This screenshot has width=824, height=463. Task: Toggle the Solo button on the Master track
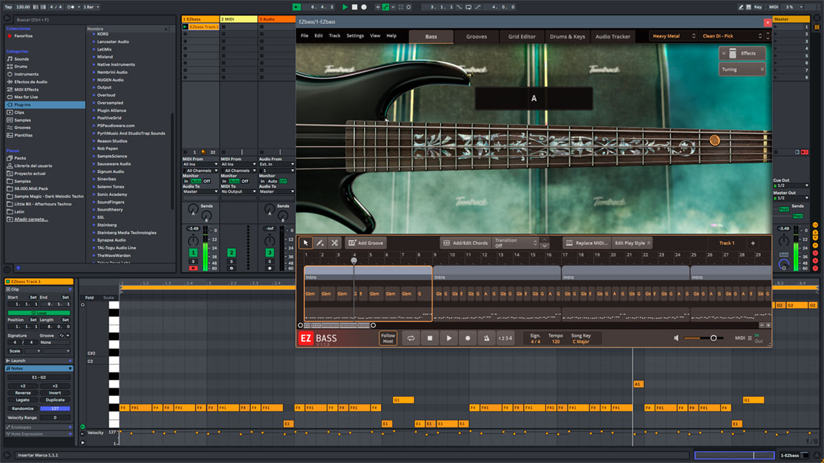point(783,254)
